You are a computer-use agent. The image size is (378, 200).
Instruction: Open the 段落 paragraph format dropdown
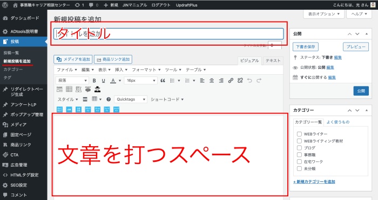tap(72, 81)
